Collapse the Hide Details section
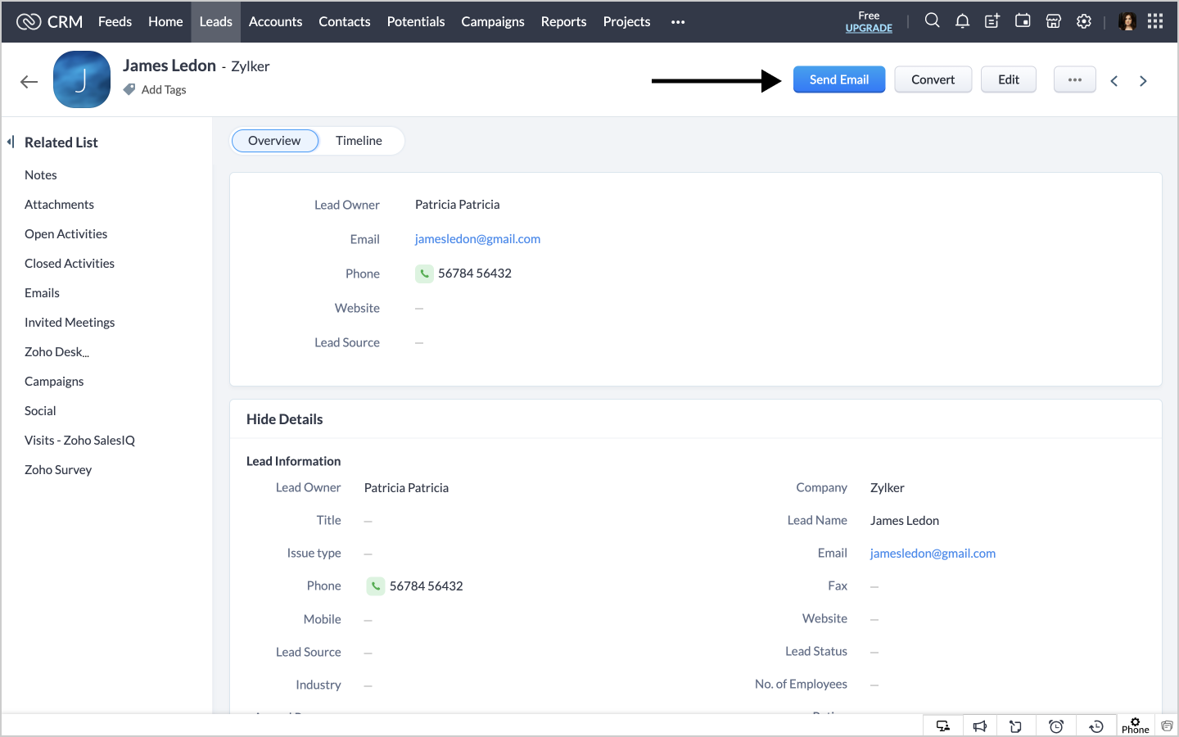This screenshot has height=737, width=1179. tap(284, 419)
